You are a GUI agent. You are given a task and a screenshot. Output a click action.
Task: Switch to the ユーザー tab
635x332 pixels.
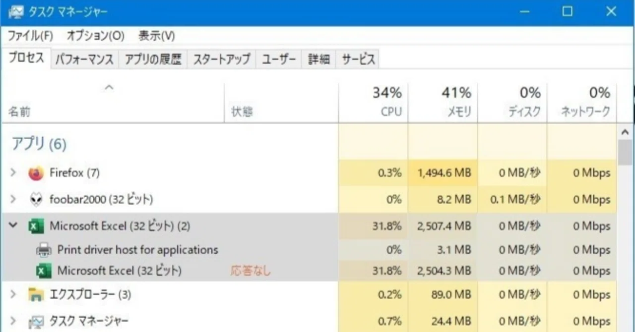pos(279,59)
